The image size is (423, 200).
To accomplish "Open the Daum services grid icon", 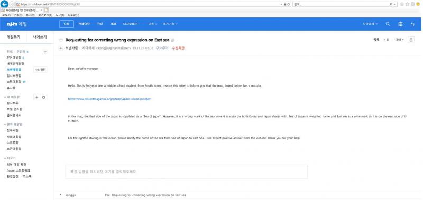I will (400, 24).
